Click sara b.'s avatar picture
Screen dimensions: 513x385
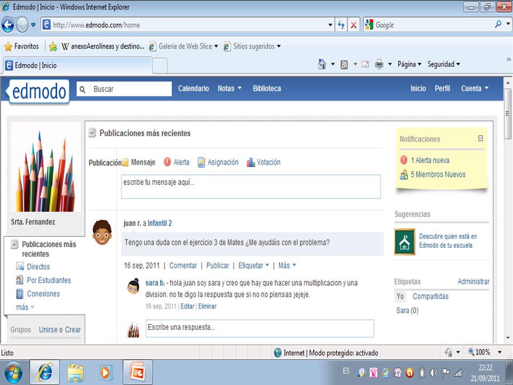coord(134,287)
